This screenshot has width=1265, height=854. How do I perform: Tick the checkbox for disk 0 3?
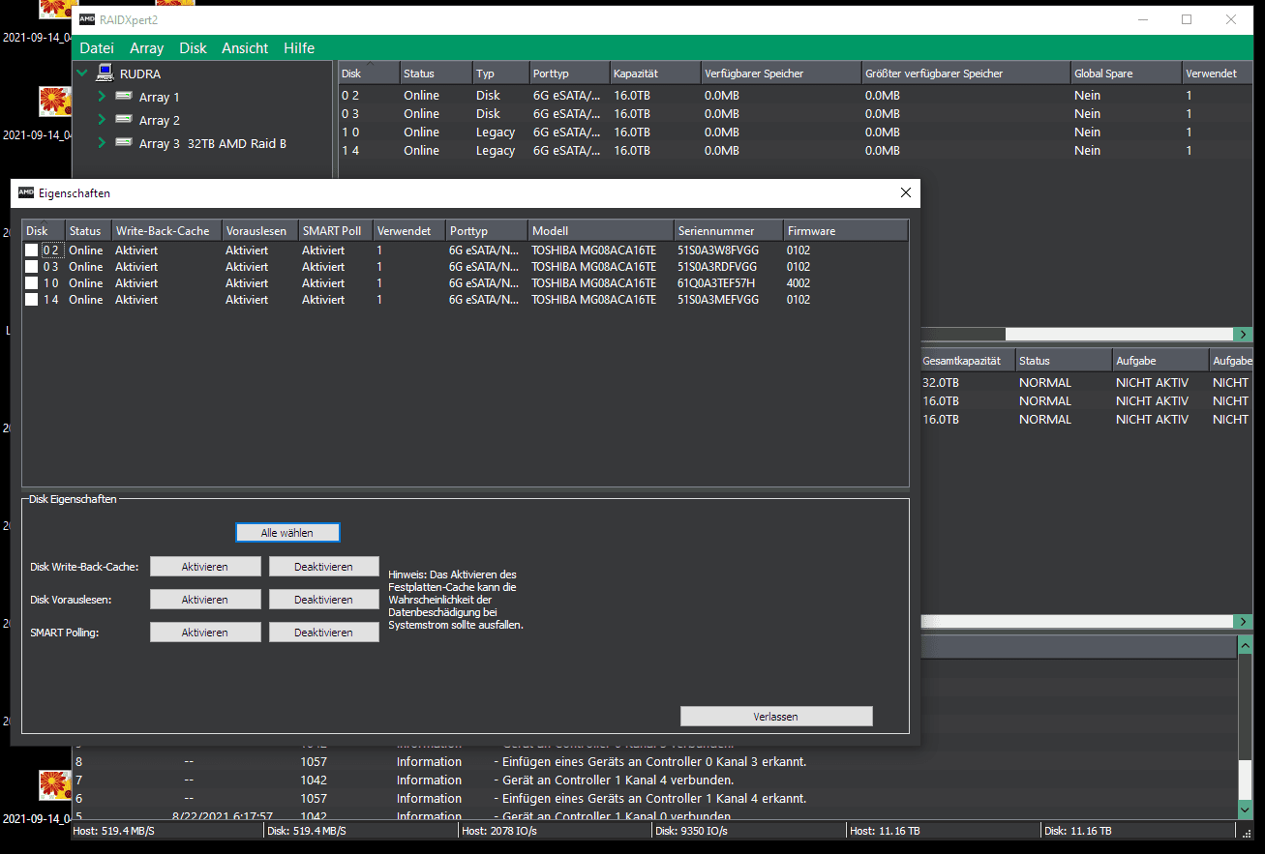[x=32, y=267]
